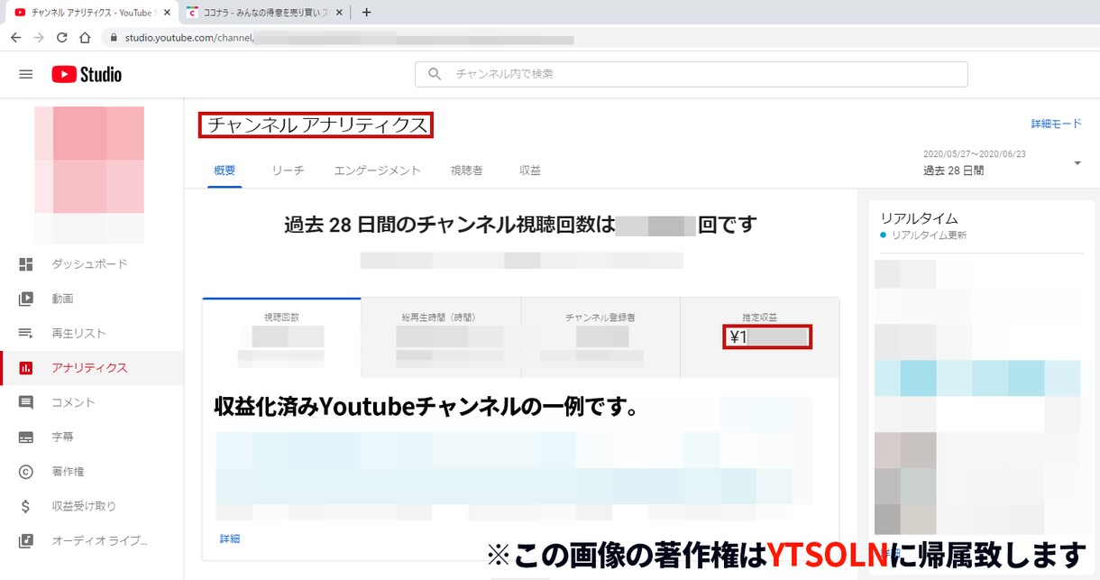This screenshot has height=580, width=1100.
Task: Click the チャンネル アナリティクス page title
Action: point(316,125)
